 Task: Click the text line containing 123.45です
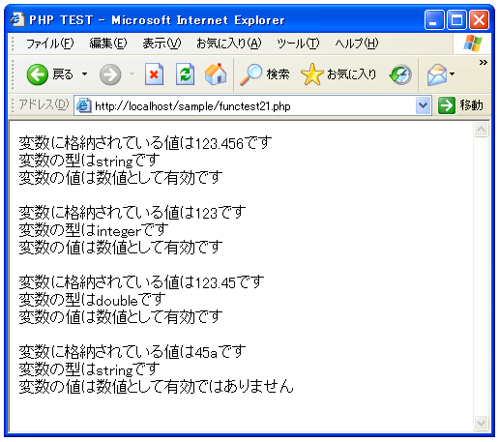click(x=141, y=282)
